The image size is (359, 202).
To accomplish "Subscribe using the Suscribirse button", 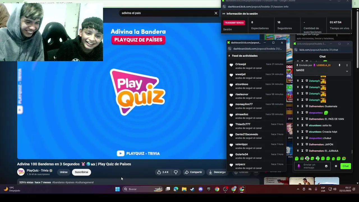I will click(81, 172).
